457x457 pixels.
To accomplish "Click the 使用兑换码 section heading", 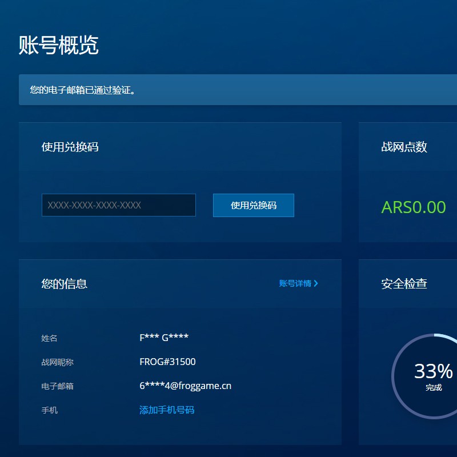I will tap(70, 147).
